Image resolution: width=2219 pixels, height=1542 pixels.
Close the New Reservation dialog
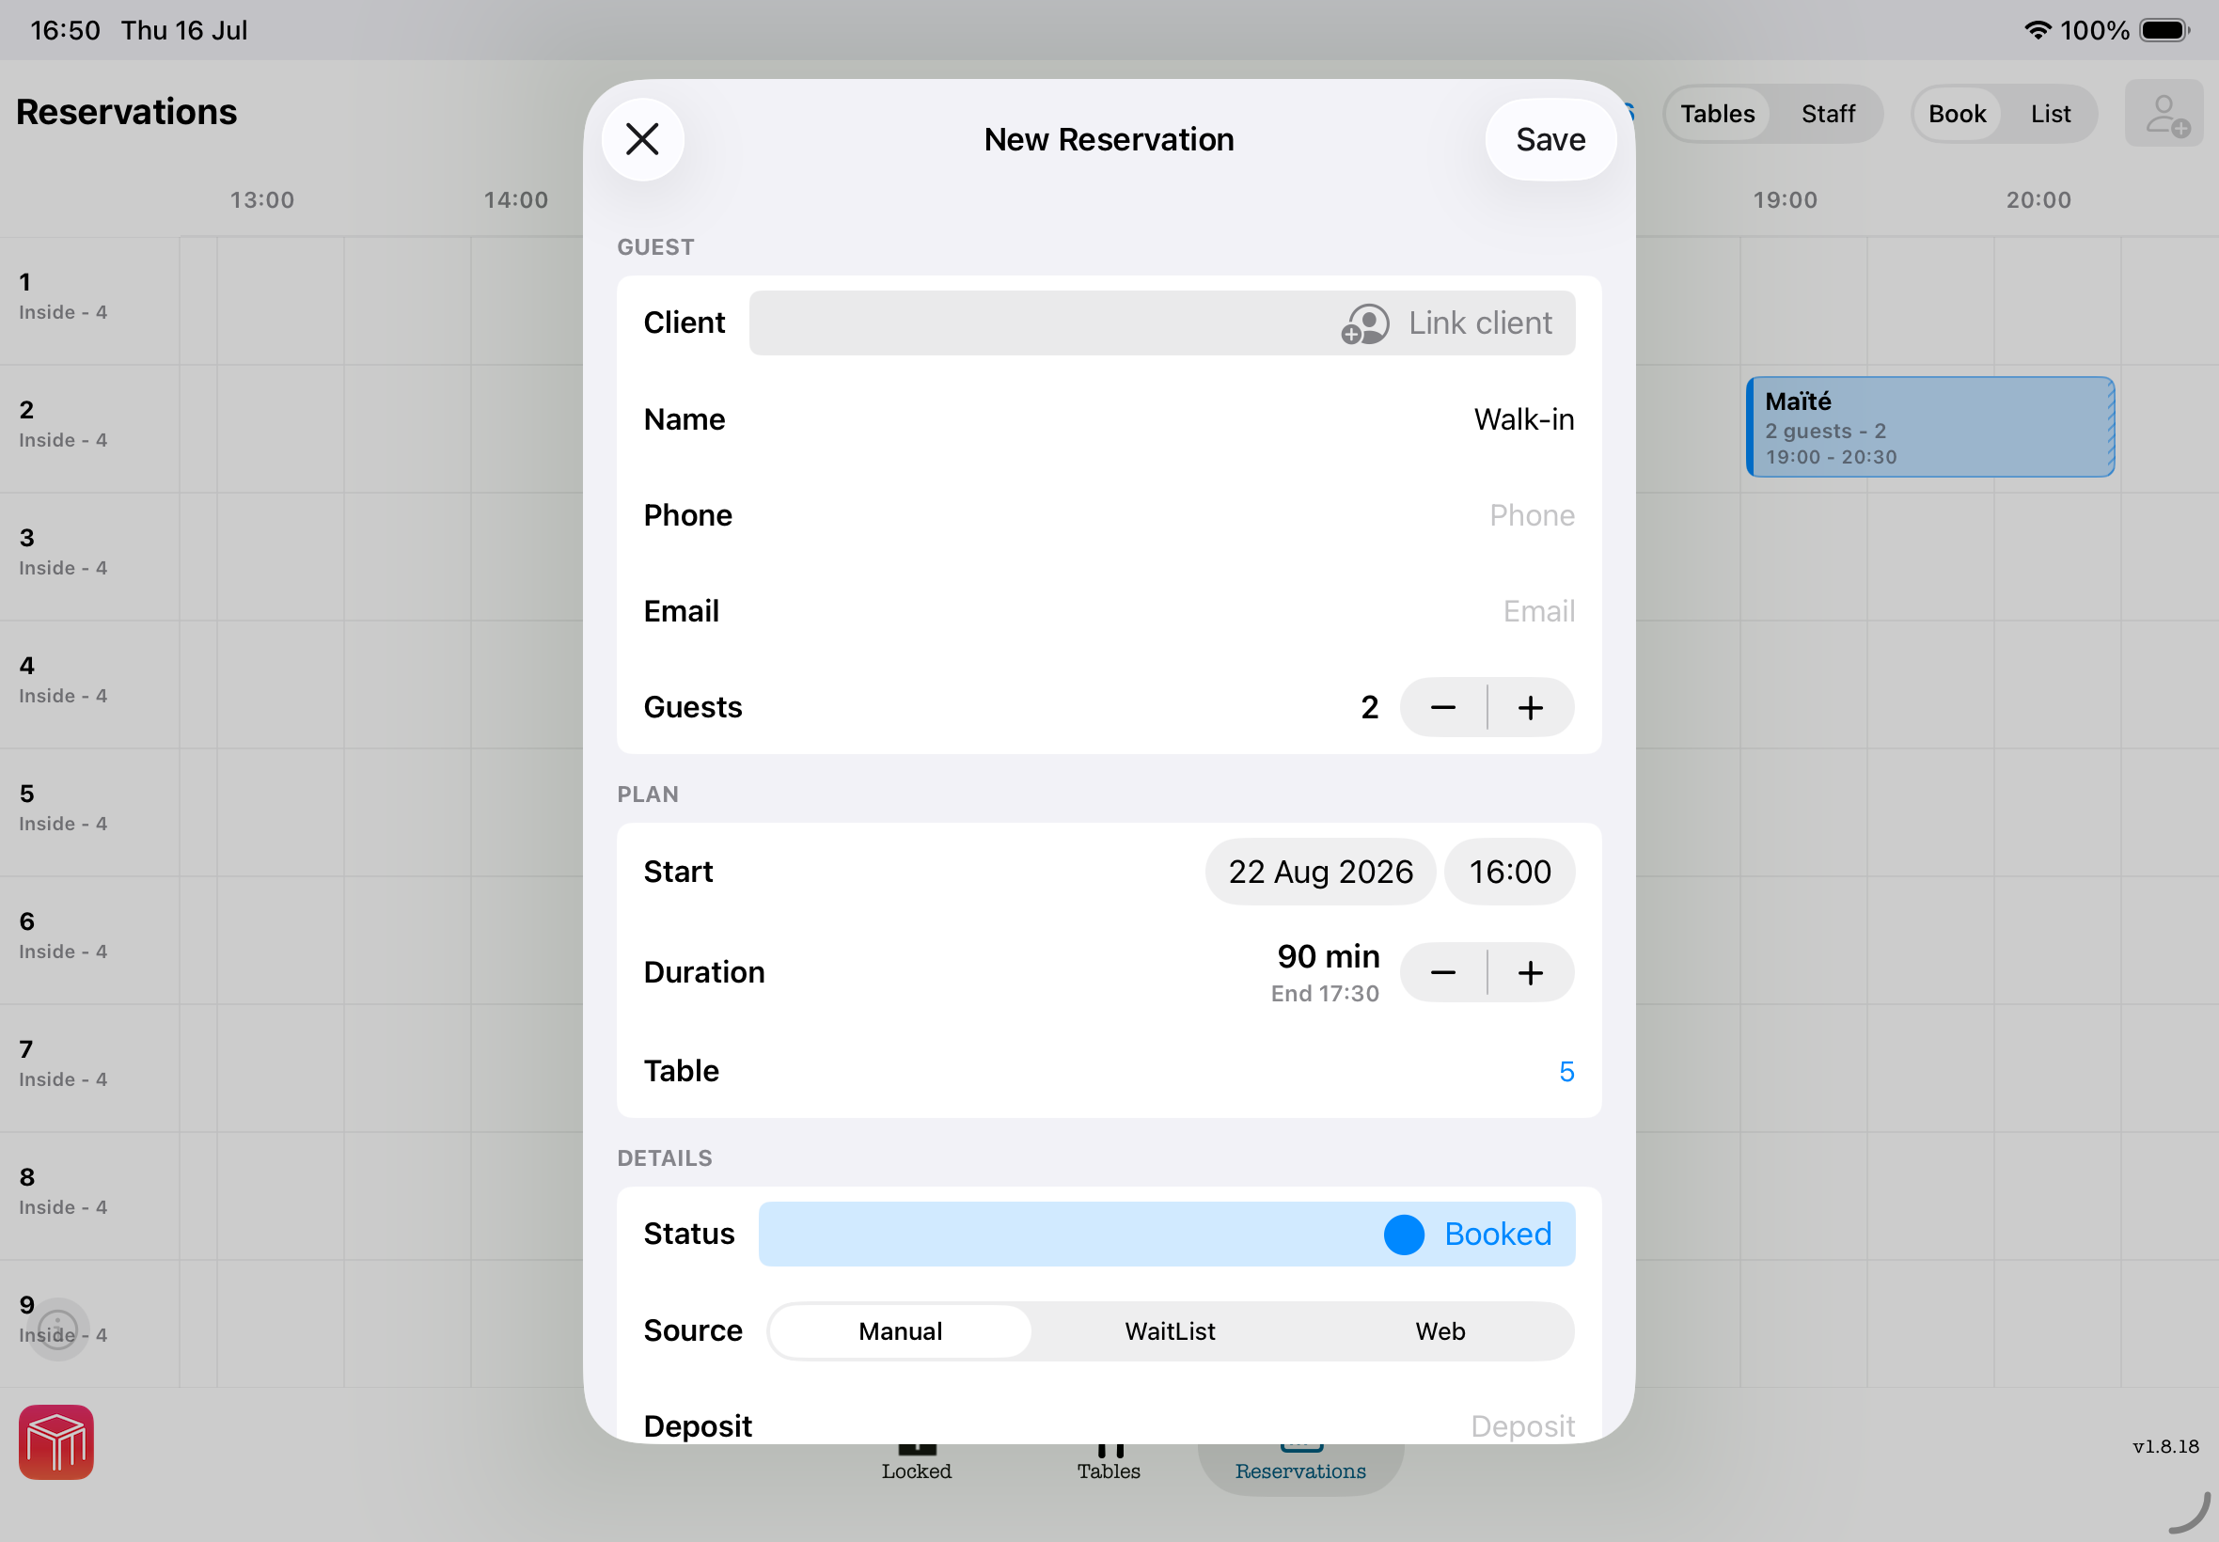(642, 139)
